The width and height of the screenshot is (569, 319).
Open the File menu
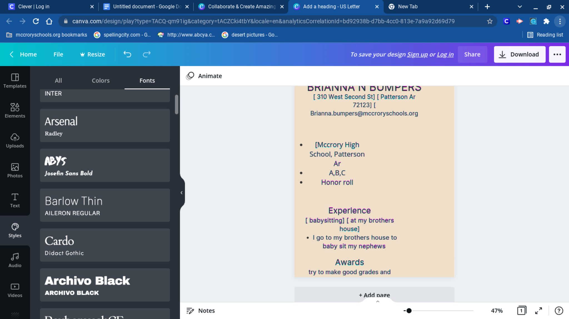click(x=58, y=54)
